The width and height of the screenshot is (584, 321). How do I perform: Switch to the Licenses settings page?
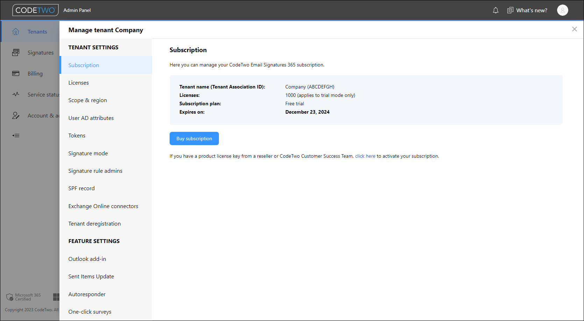click(78, 83)
